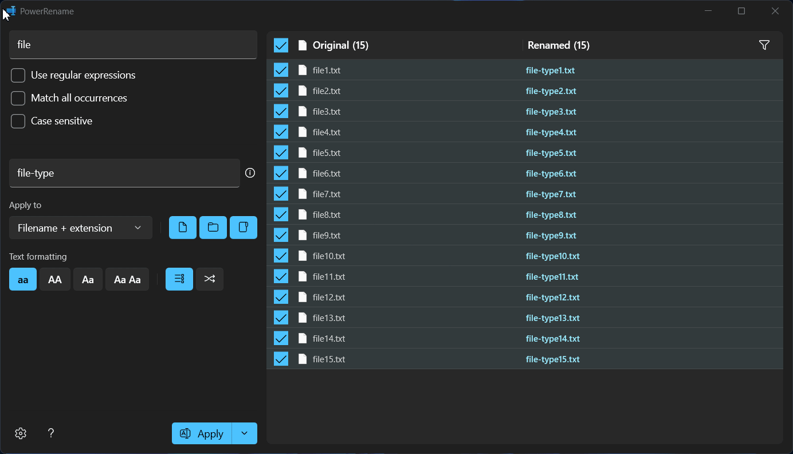This screenshot has width=793, height=454.
Task: Click renamed entry file-type15.txt
Action: 553,359
